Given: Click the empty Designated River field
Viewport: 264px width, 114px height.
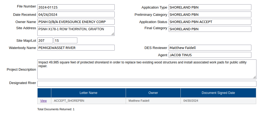Looking at the screenshot, I should [147, 84].
